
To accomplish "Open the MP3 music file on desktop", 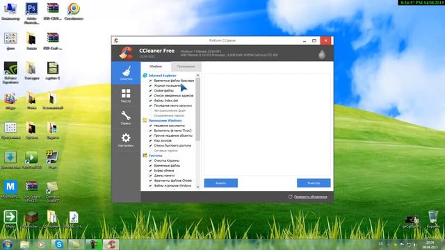I will [x=74, y=219].
